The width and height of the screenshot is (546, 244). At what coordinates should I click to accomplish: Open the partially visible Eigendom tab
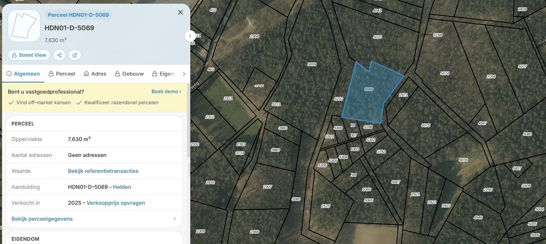164,74
